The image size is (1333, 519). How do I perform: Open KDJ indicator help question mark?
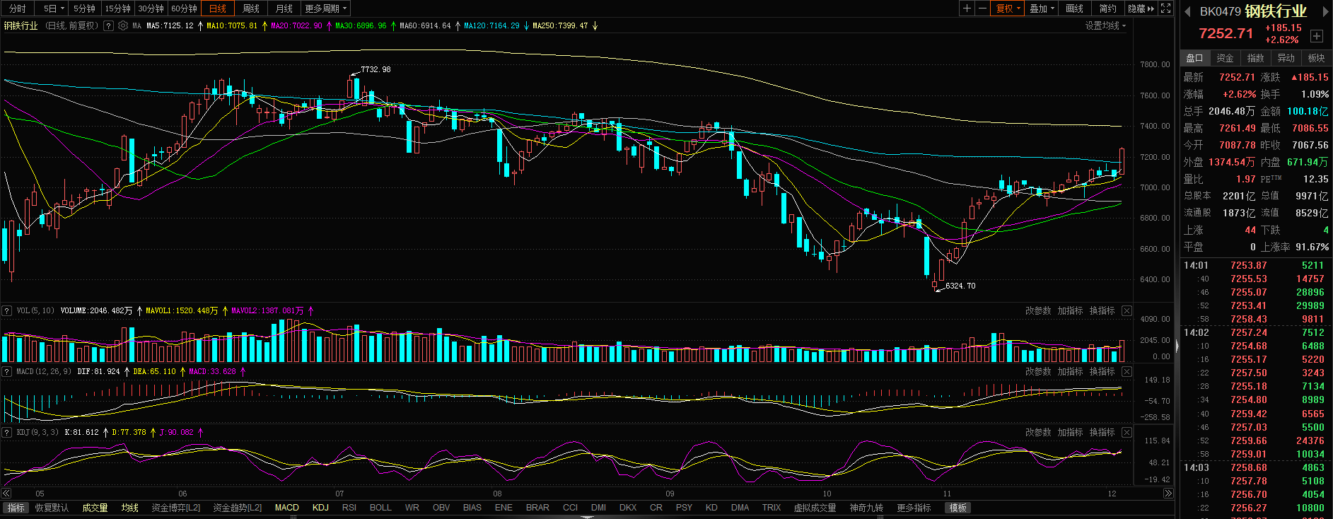[6, 432]
